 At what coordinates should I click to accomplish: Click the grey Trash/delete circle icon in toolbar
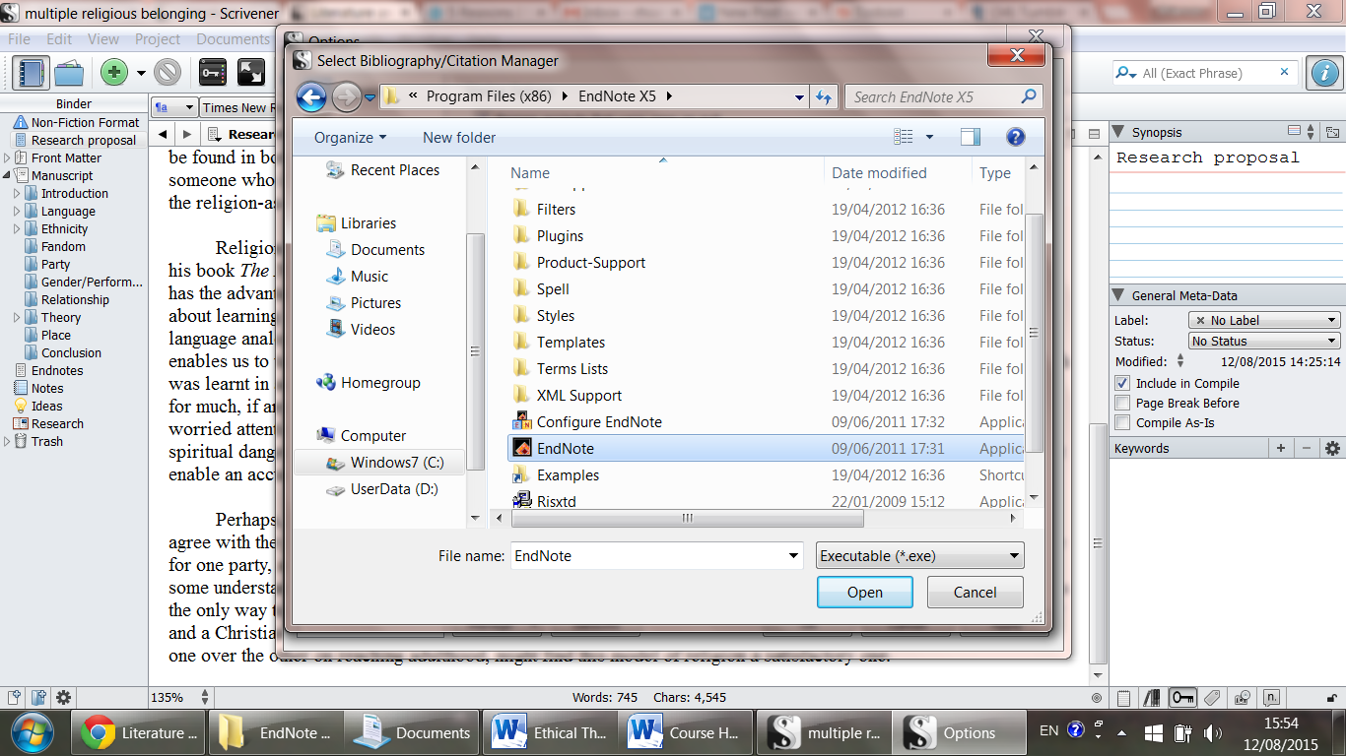tap(168, 72)
